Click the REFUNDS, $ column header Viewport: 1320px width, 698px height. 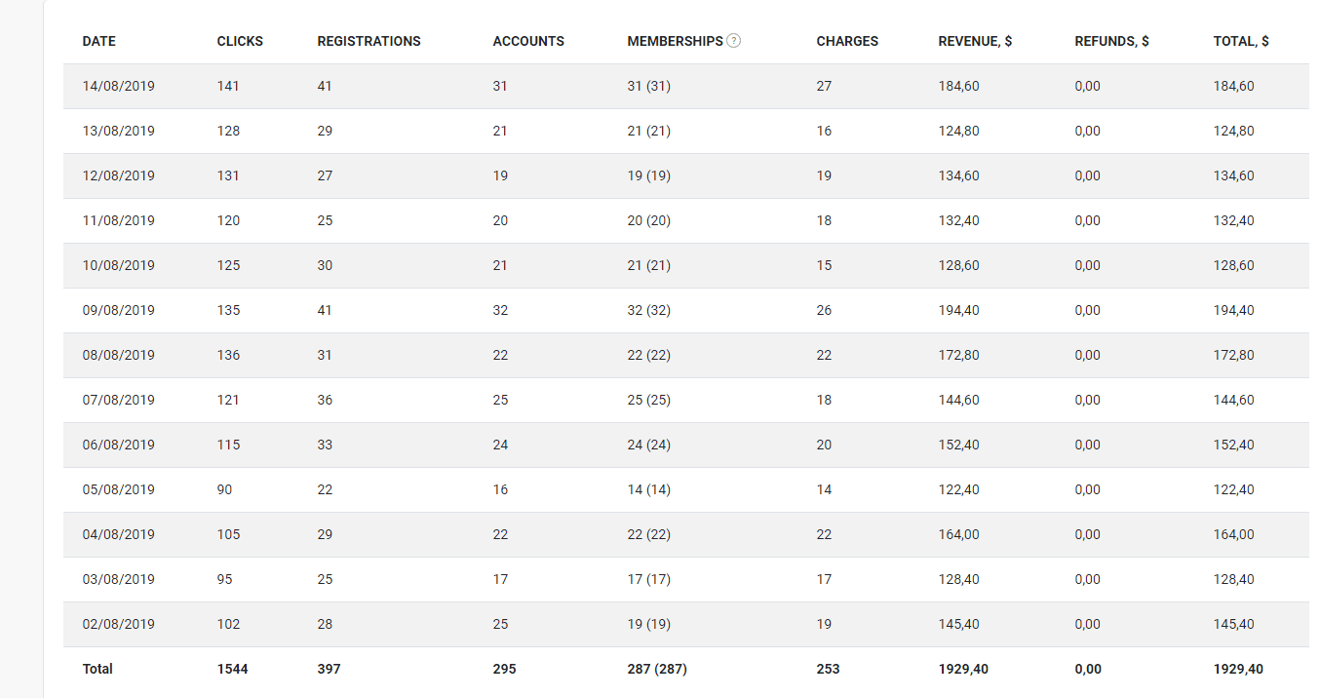point(1111,41)
